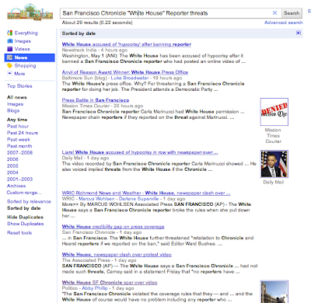The image size is (311, 303).
Task: Open Advanced search
Action: tap(283, 23)
